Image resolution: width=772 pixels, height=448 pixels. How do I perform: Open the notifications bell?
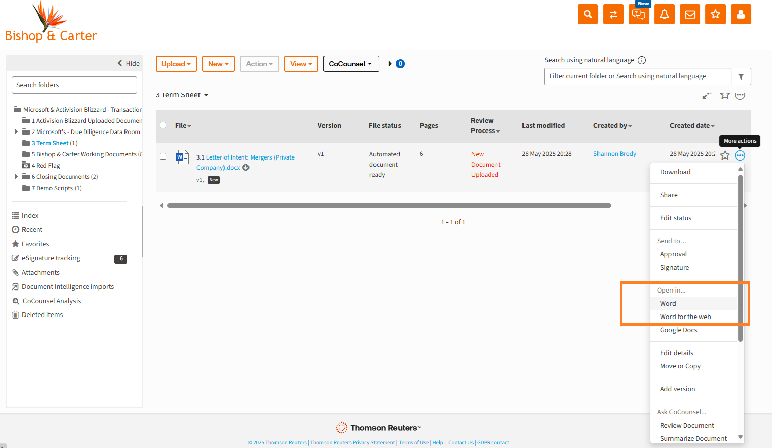pos(664,14)
